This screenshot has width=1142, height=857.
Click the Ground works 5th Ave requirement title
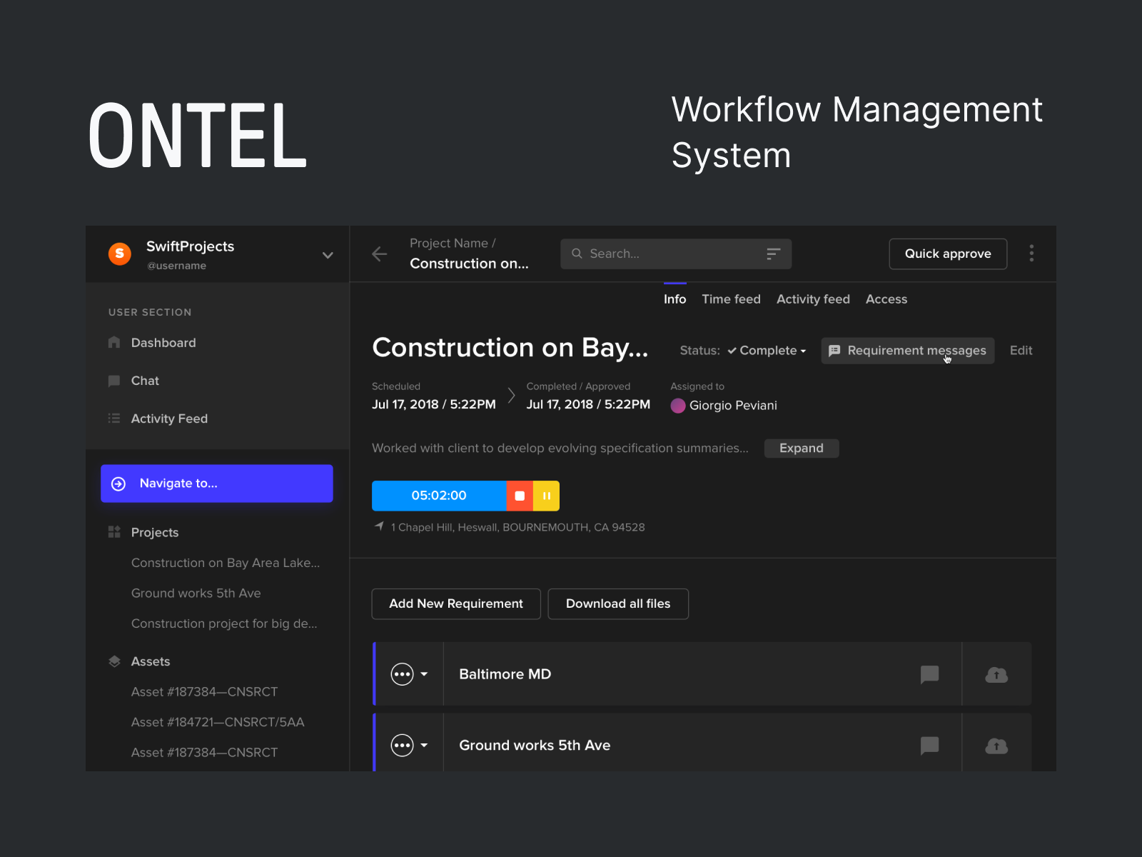point(535,746)
